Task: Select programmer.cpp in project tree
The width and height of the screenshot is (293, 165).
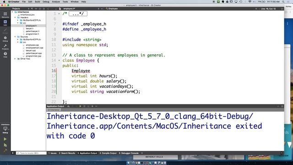Action: [x=33, y=56]
